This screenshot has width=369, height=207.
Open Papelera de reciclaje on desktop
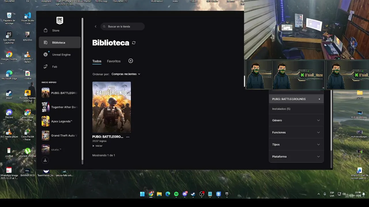[9, 18]
